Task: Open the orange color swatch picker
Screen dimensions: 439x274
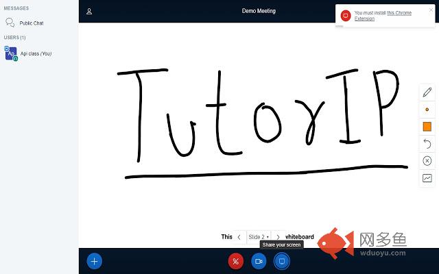Action: point(427,127)
